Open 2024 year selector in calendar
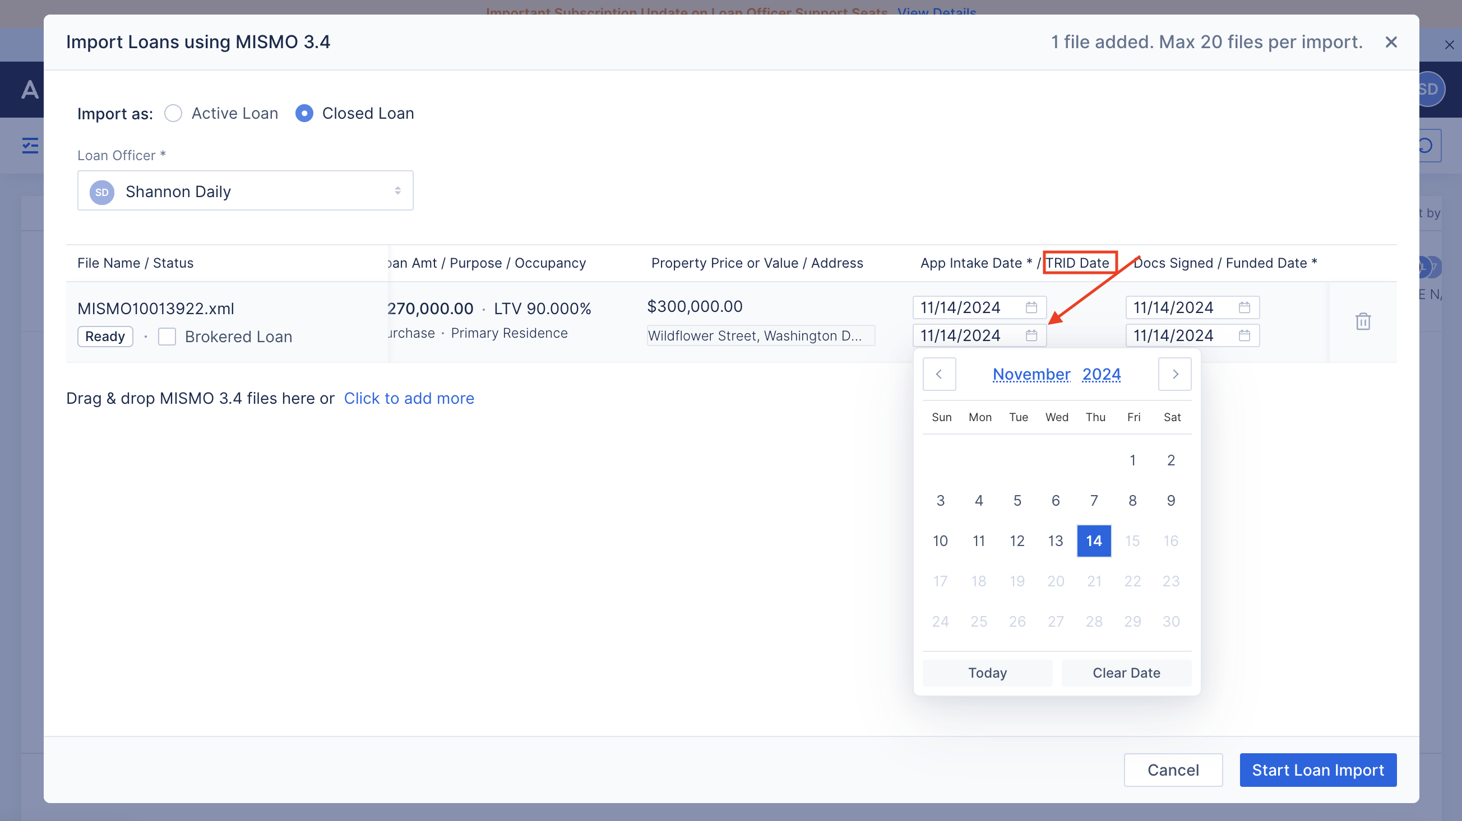This screenshot has width=1462, height=821. click(1101, 374)
